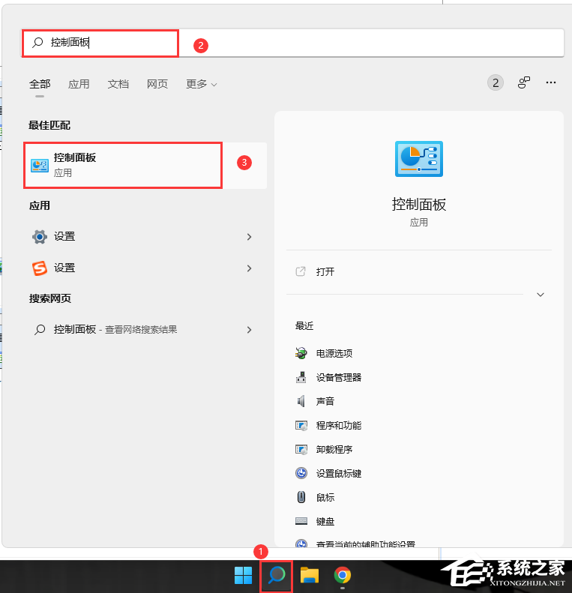This screenshot has height=593, width=572.
Task: Open the three-dots options menu
Action: click(551, 82)
